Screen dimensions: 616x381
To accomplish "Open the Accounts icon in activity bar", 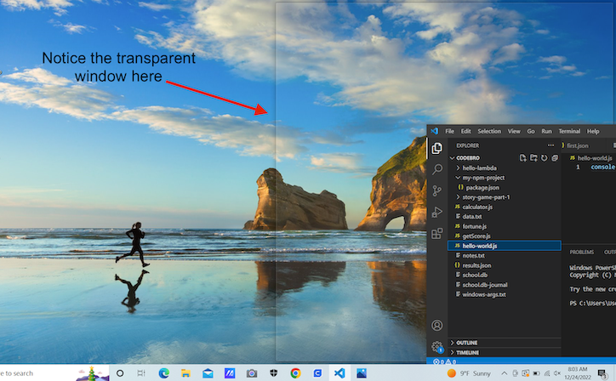I will pos(436,325).
